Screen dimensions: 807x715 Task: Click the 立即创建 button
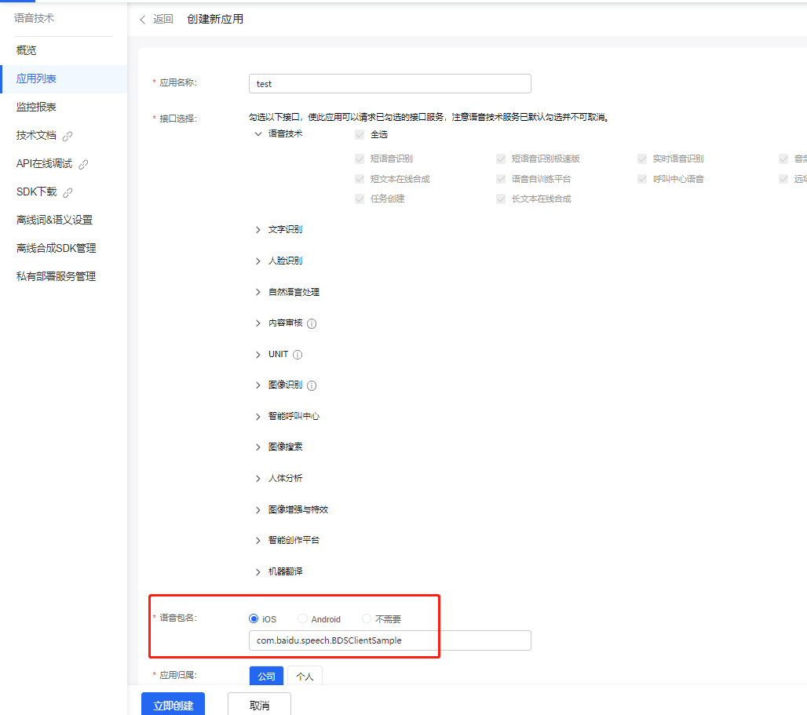point(173,705)
